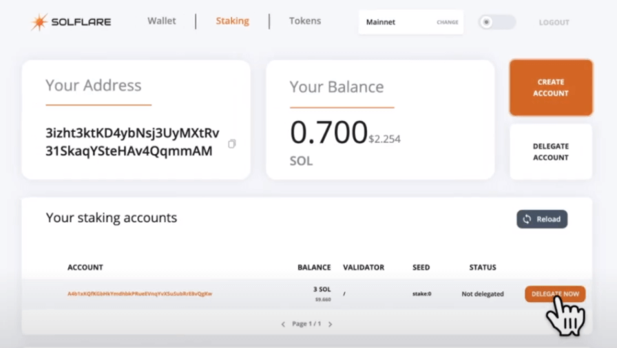Switch to the Staking tab
Viewport: 617px width, 348px height.
[232, 21]
